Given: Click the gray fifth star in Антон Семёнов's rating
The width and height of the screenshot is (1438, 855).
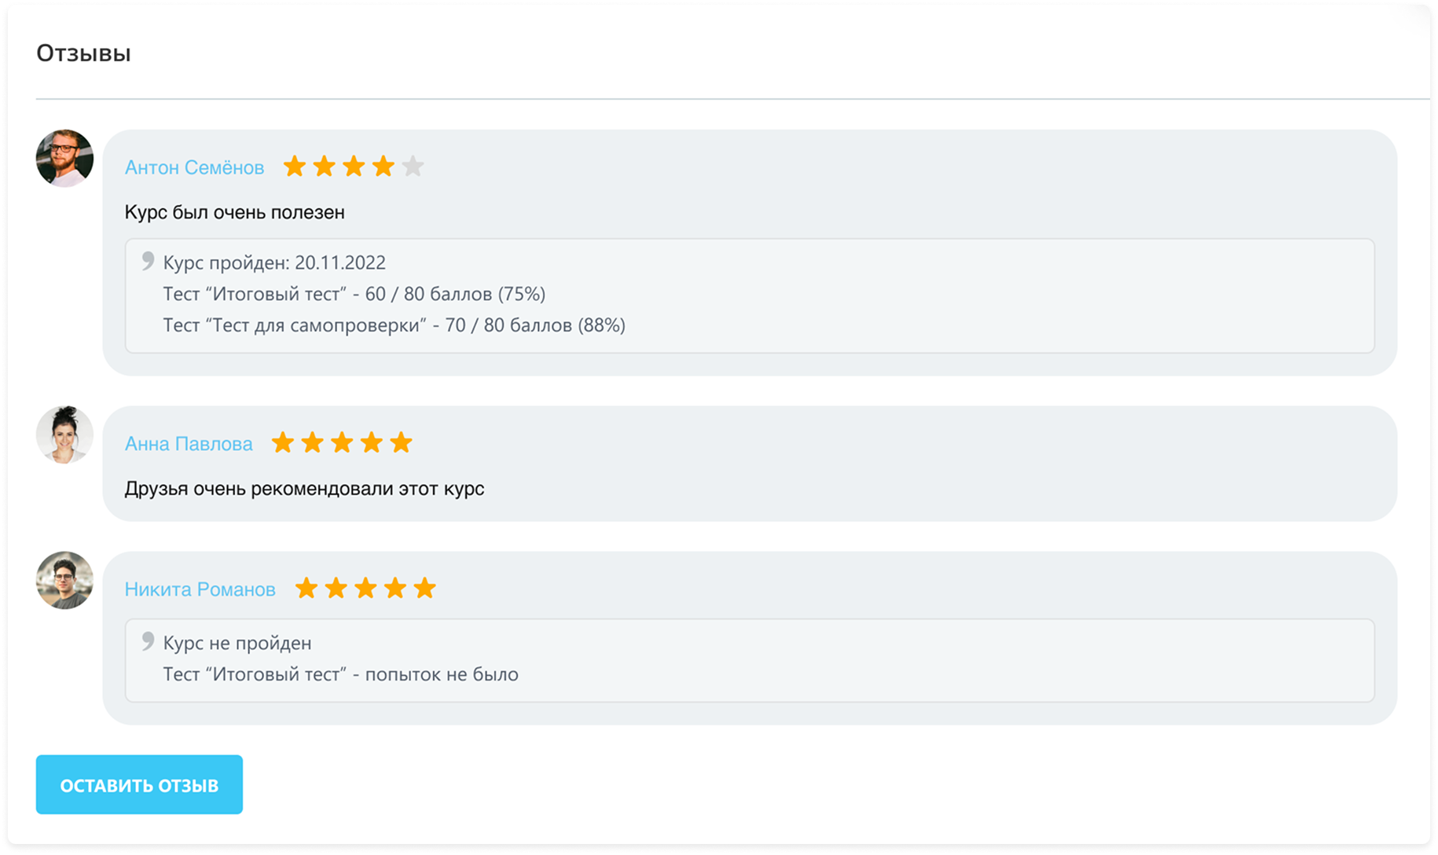Looking at the screenshot, I should 413,167.
